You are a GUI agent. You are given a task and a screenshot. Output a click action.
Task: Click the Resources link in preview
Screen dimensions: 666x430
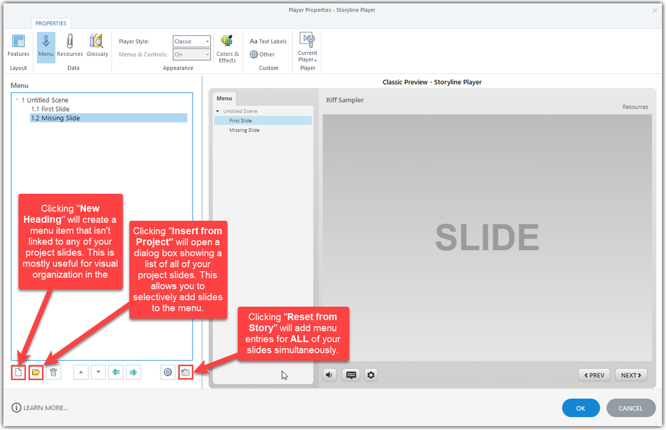(x=635, y=107)
